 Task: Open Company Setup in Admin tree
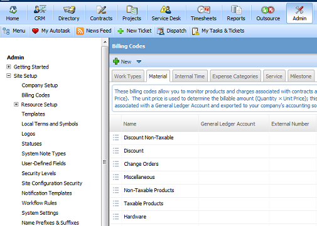click(x=40, y=85)
